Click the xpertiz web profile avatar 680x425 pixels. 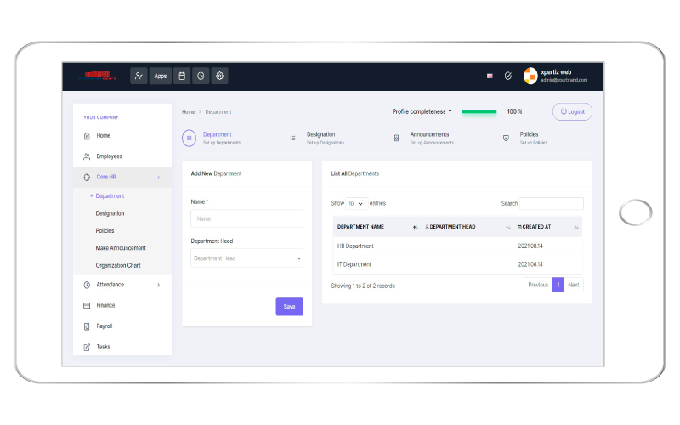coord(530,76)
